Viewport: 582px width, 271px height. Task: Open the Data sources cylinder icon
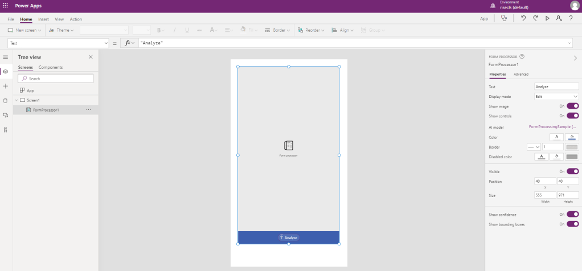click(6, 101)
